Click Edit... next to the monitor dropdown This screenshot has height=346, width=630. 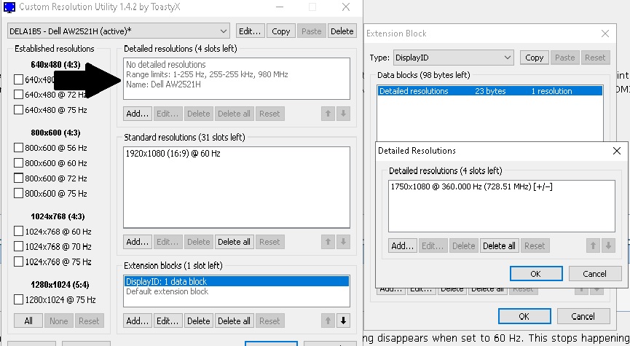(250, 31)
